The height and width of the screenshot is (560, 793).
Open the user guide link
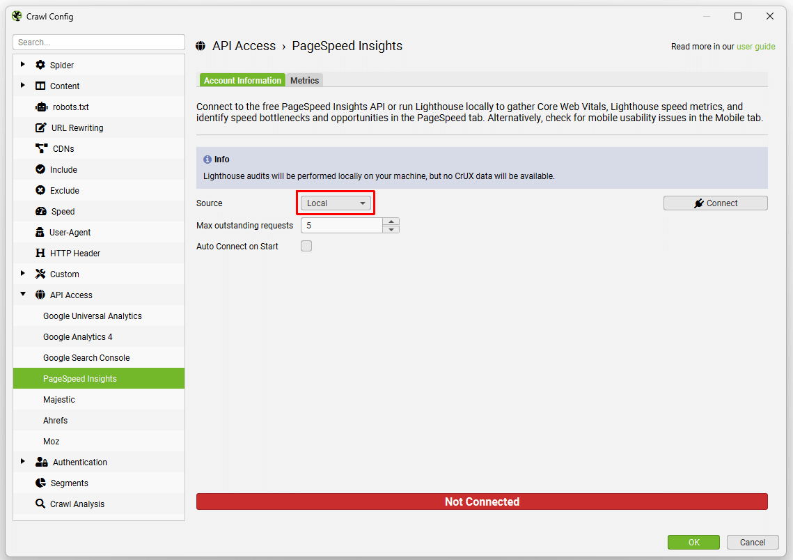coord(756,46)
